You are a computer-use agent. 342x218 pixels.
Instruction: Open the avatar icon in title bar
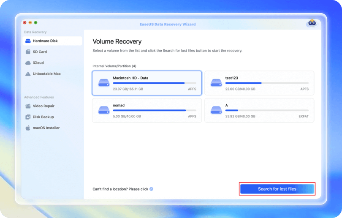[312, 23]
